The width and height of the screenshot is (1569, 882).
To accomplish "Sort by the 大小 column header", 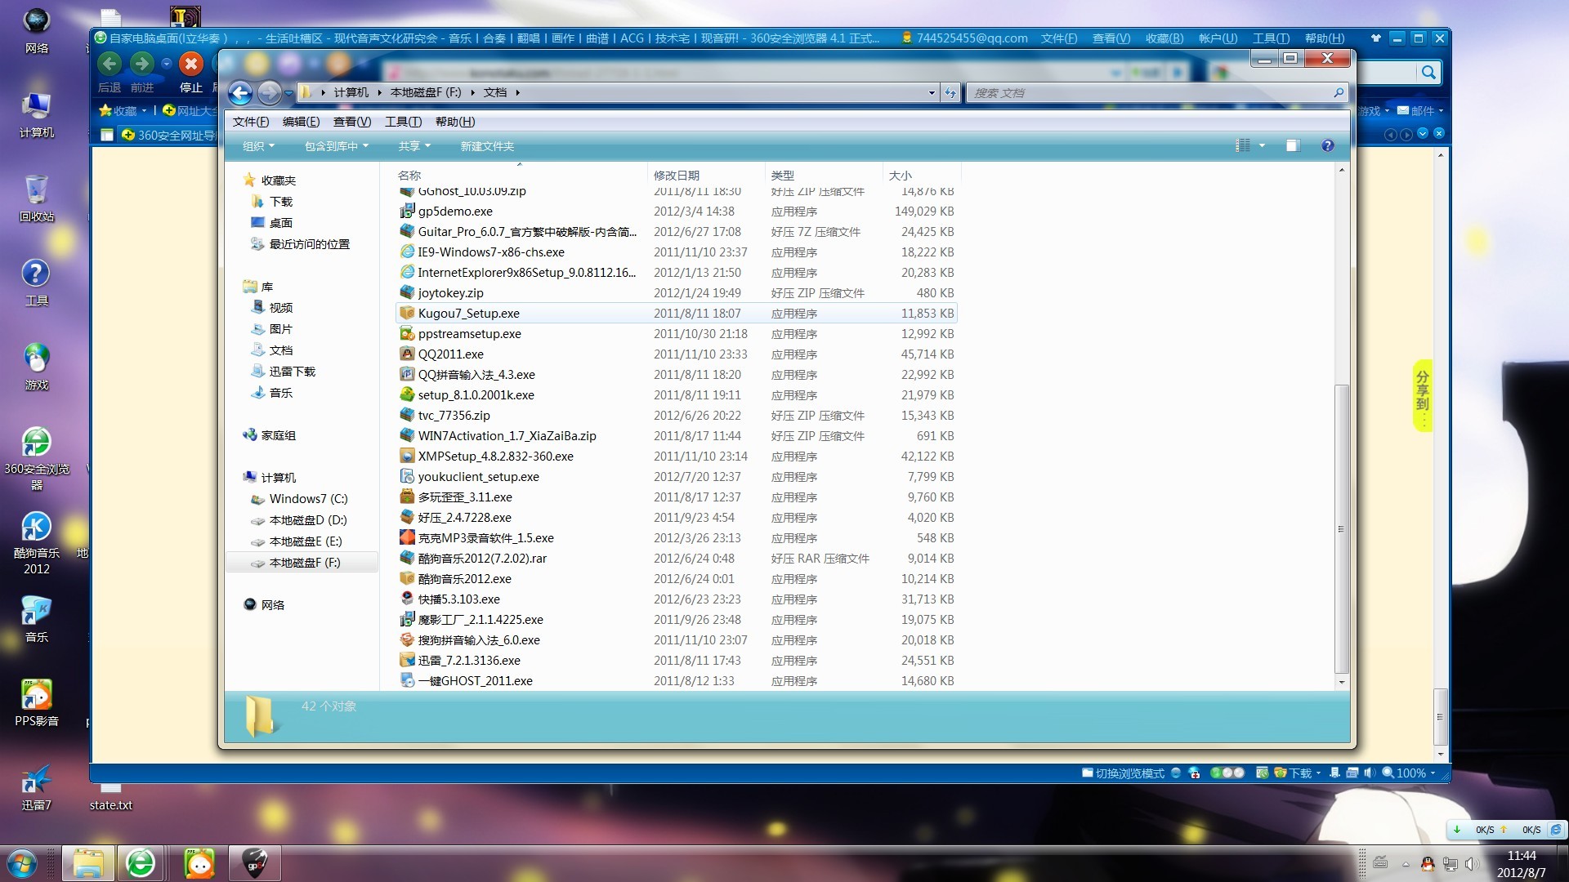I will [x=901, y=176].
